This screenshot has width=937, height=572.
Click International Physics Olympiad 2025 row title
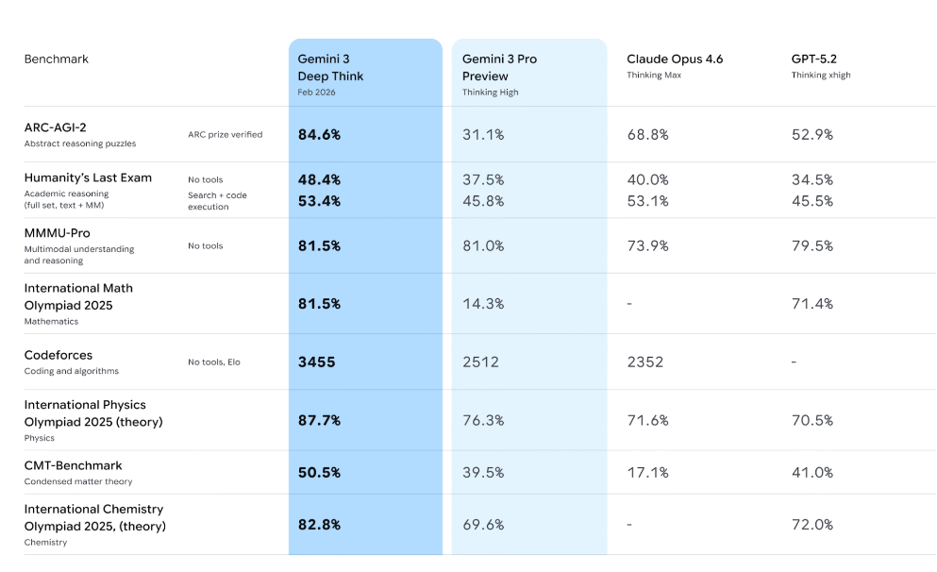92,413
